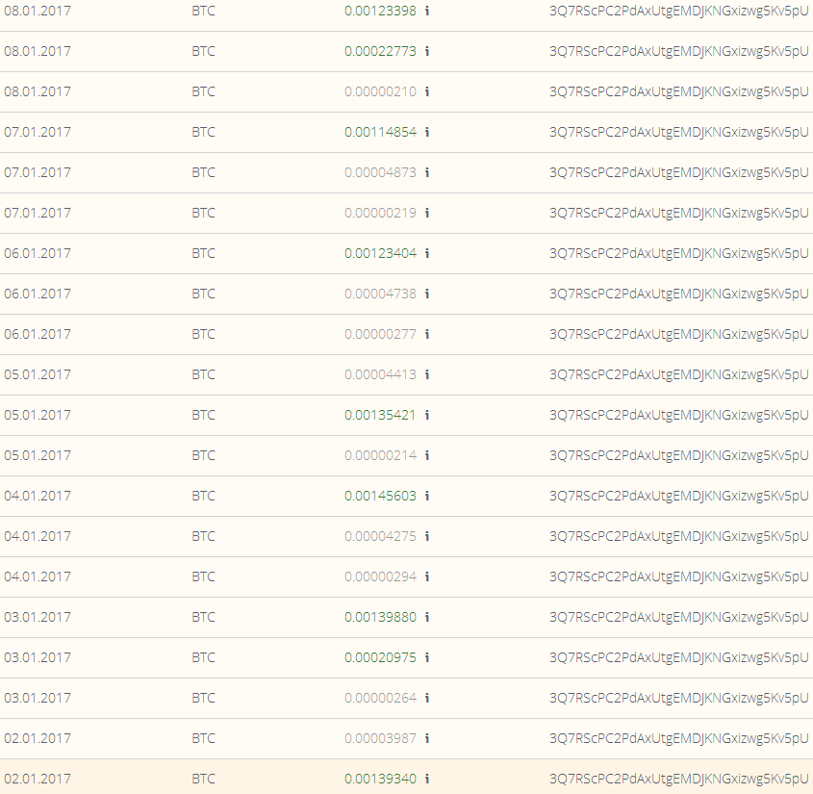
Task: Select the amount 0.00004738
Action: pyautogui.click(x=381, y=295)
